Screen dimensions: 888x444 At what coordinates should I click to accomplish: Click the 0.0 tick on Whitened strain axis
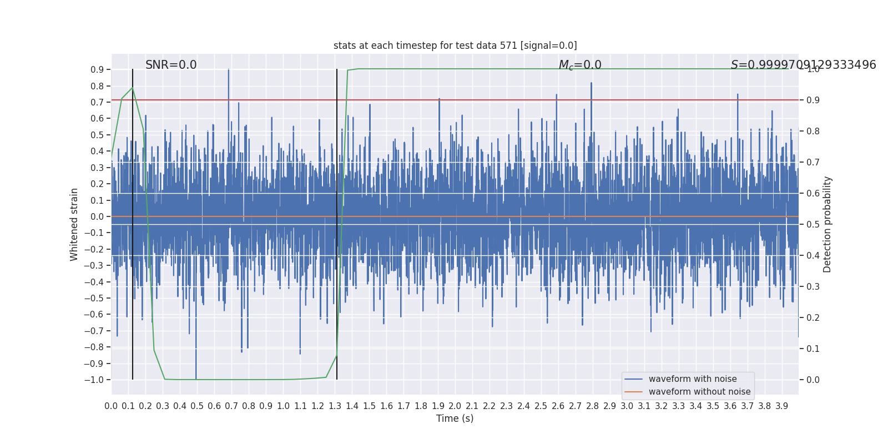pos(97,217)
